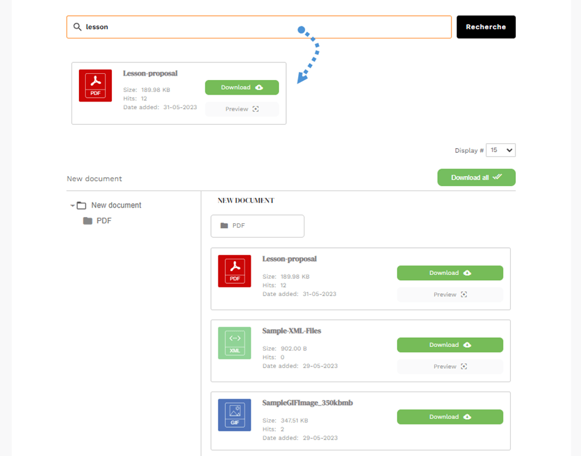Click the folder icon on the PDF category card
Image resolution: width=581 pixels, height=456 pixels.
pos(224,226)
